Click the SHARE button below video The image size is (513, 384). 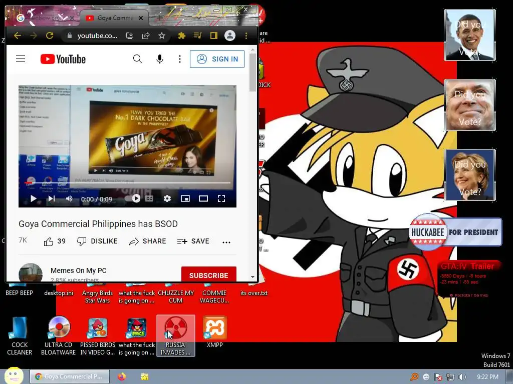pyautogui.click(x=148, y=241)
